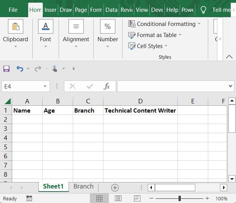Click the Save icon in quick access toolbar
Image resolution: width=236 pixels, height=203 pixels.
click(6, 69)
